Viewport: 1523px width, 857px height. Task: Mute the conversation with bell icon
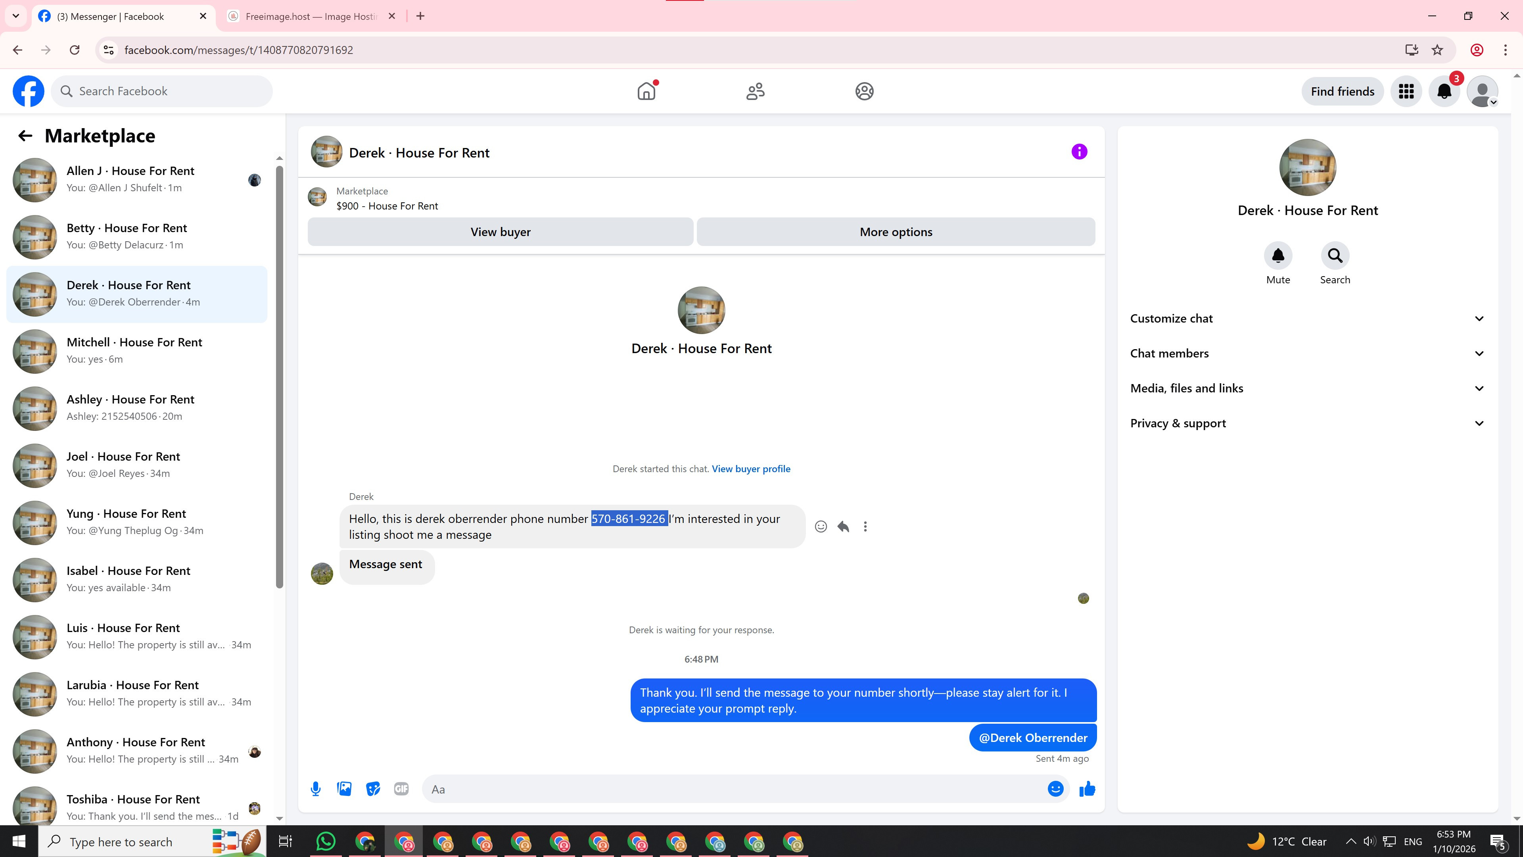1277,256
